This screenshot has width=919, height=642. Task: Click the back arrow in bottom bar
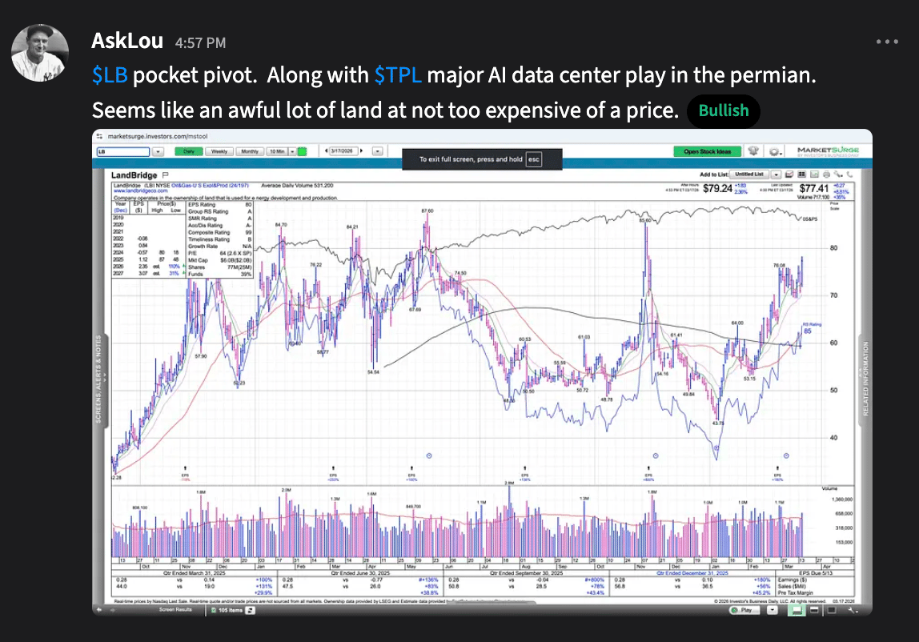(99, 610)
